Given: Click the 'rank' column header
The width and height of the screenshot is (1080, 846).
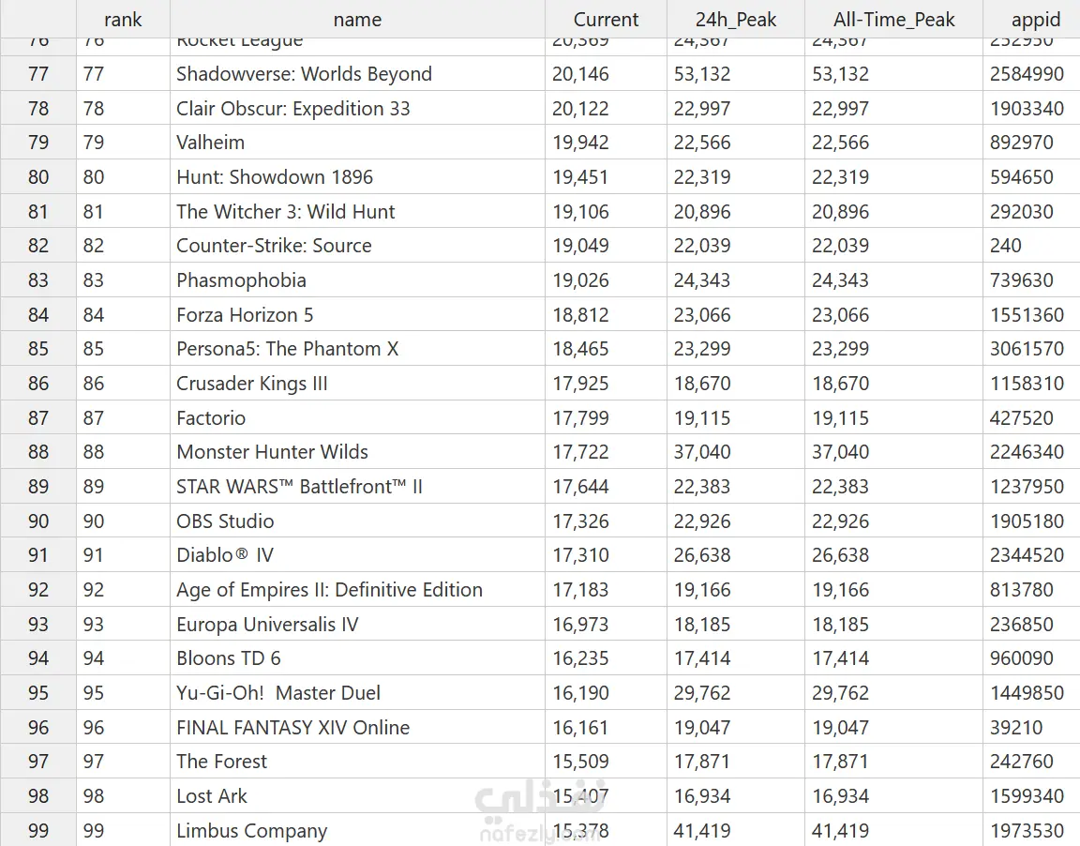Looking at the screenshot, I should coord(123,20).
